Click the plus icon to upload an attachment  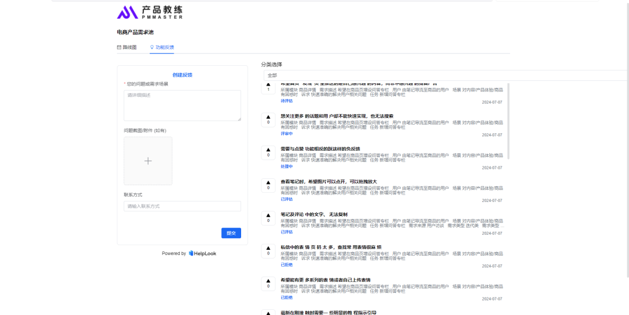tap(148, 161)
